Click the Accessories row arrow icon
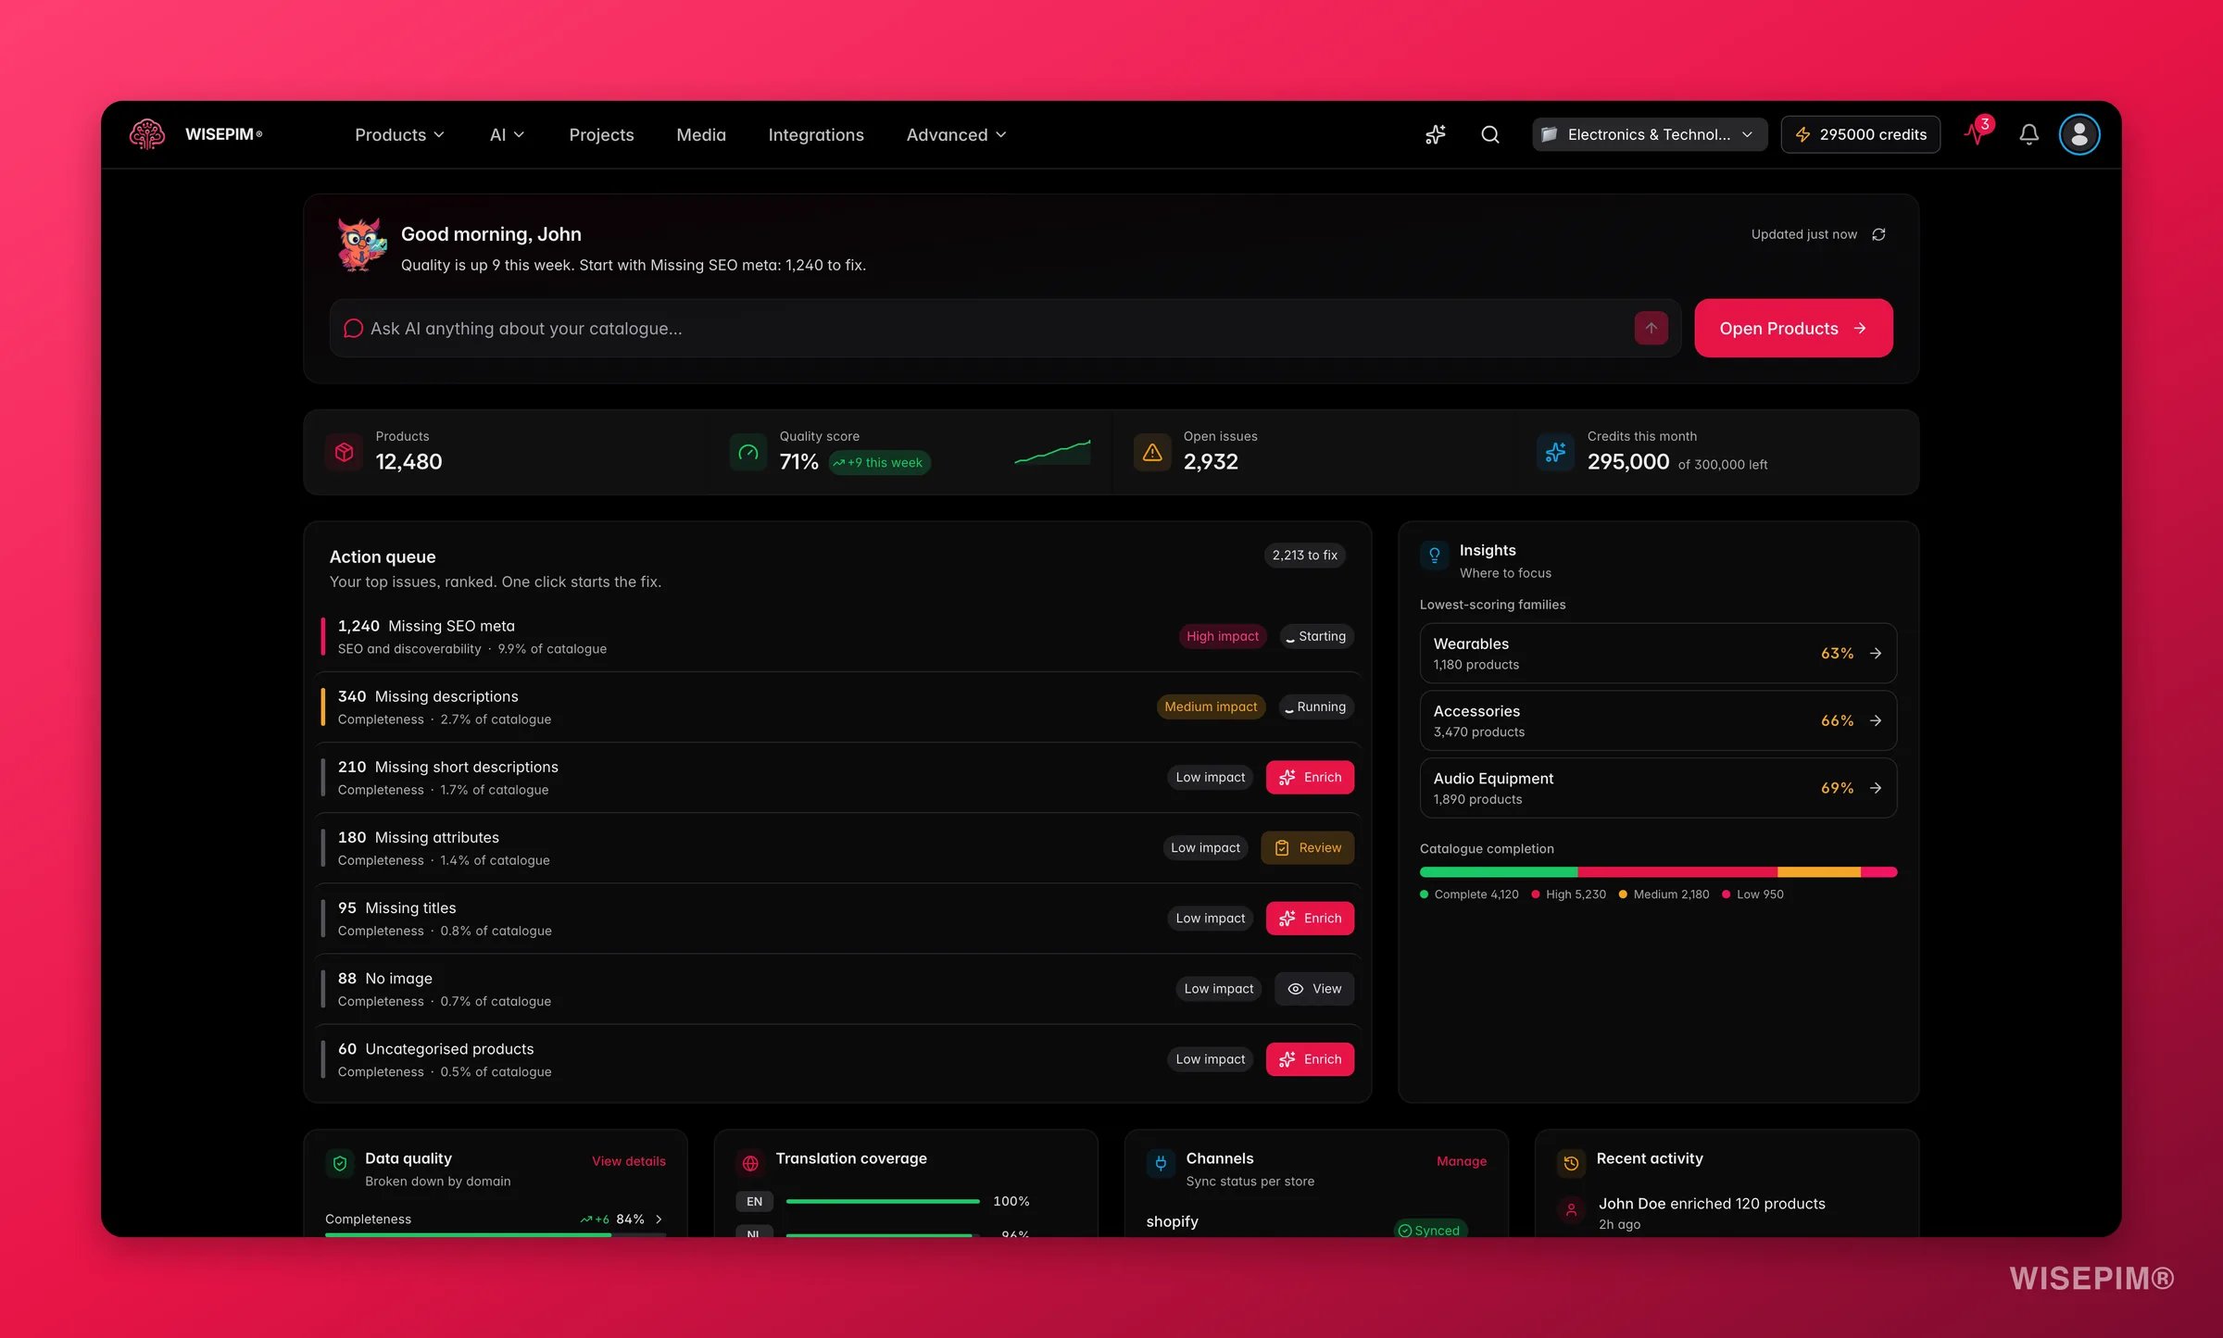 (x=1876, y=720)
